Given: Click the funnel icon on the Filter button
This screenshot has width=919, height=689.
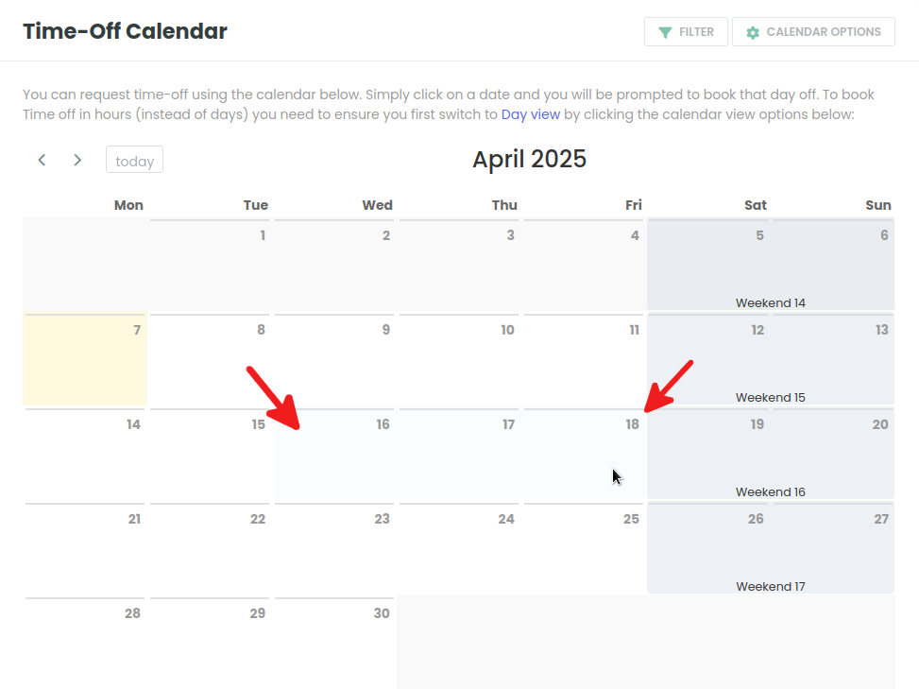Looking at the screenshot, I should (x=665, y=32).
